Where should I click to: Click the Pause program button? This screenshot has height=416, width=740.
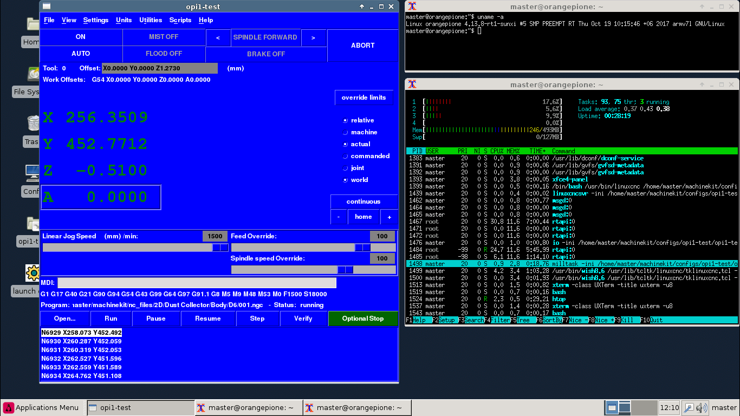[x=156, y=318]
